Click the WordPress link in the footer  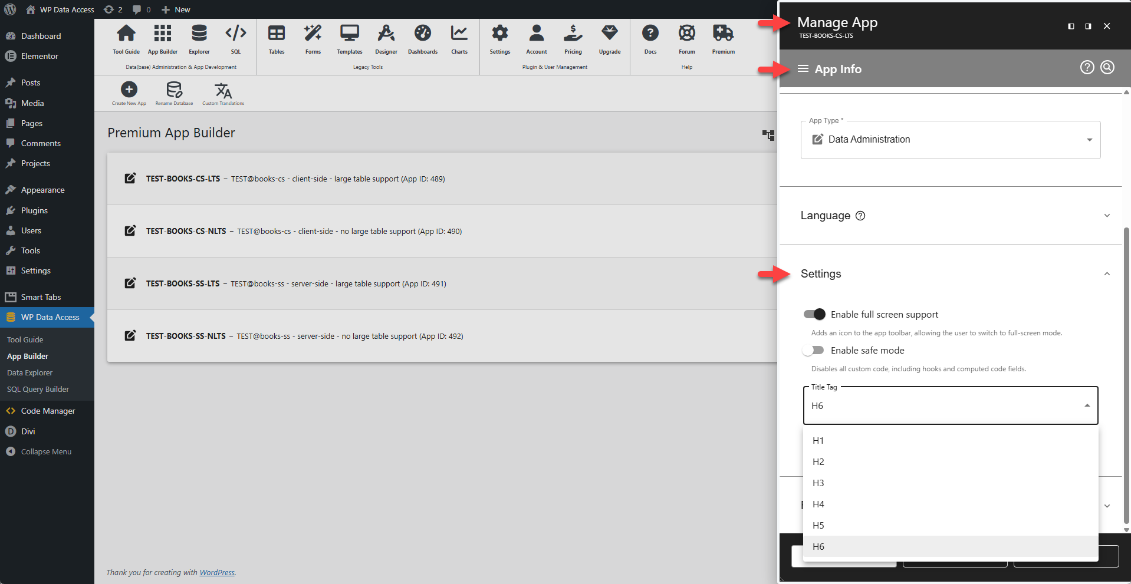tap(217, 572)
